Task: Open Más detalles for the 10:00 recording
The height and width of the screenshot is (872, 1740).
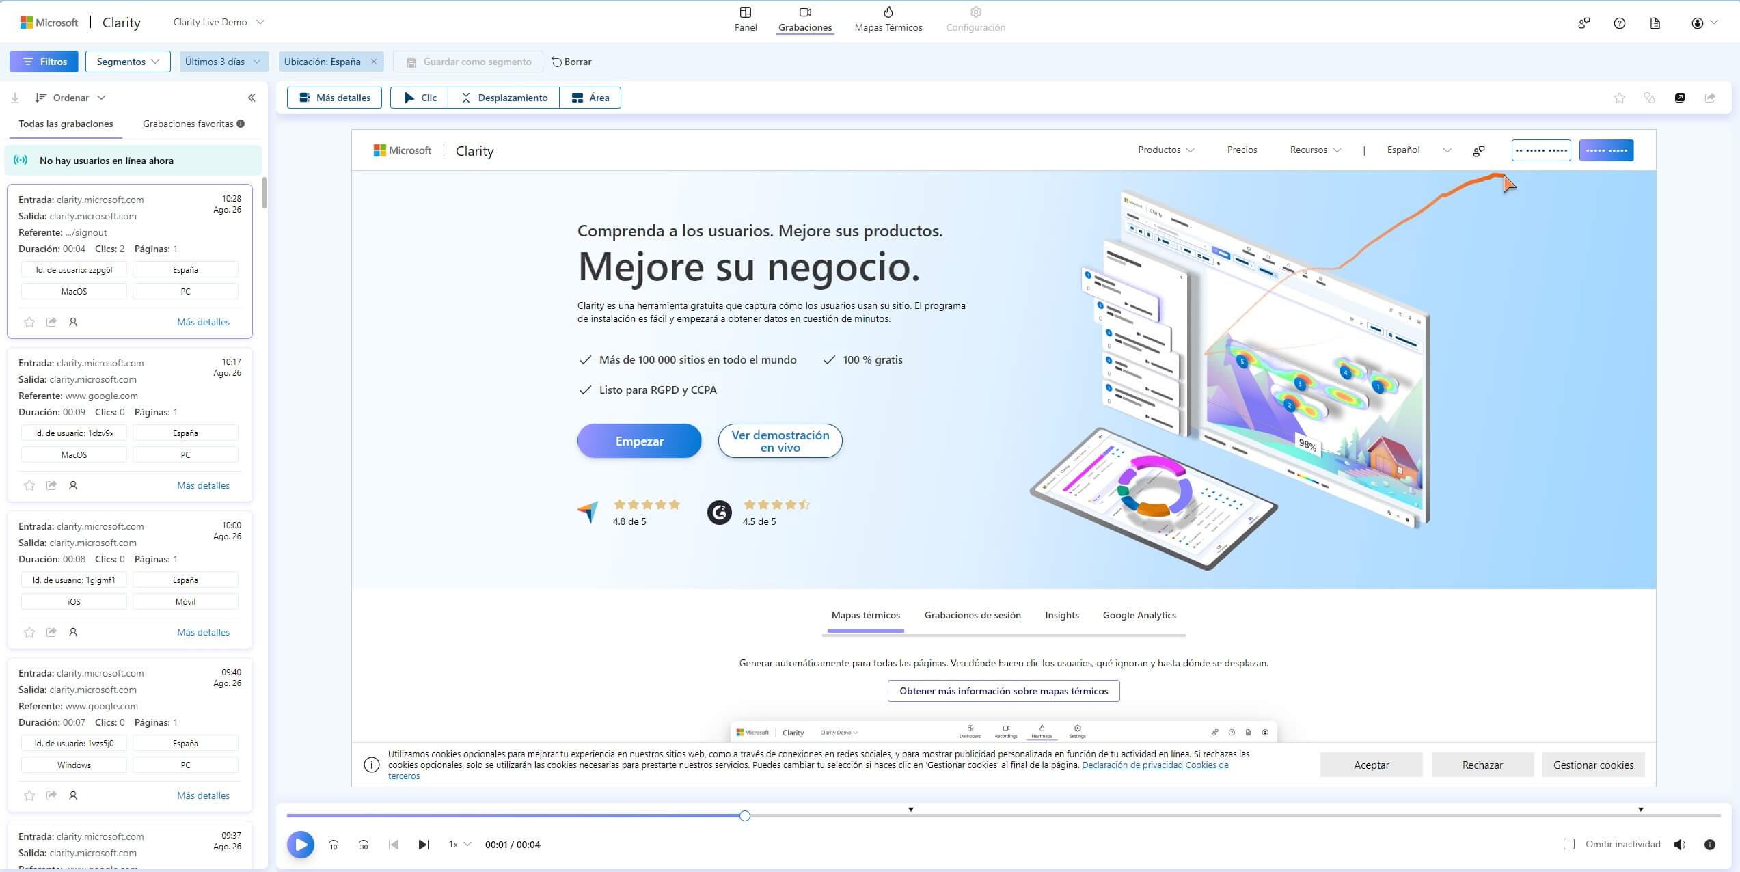Action: pyautogui.click(x=203, y=632)
